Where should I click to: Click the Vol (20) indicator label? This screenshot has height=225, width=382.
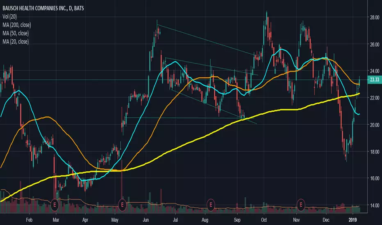10,16
